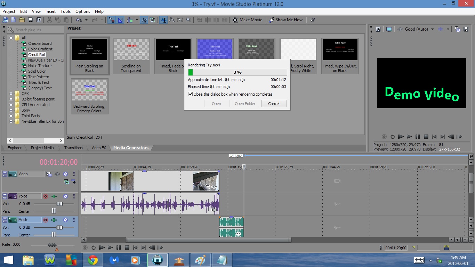Open Google Chrome from the taskbar

click(93, 260)
